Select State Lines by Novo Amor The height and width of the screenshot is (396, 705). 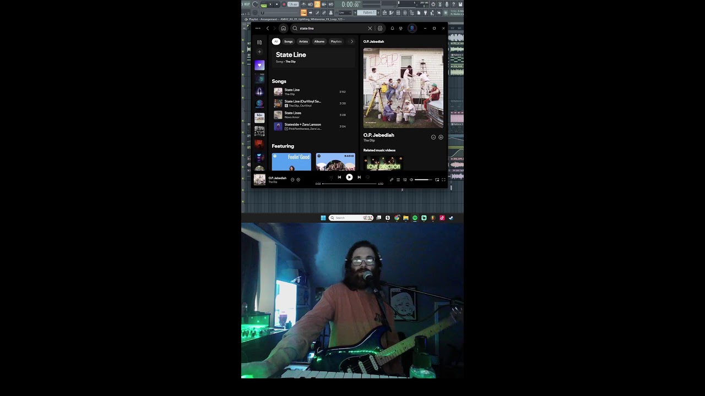click(x=313, y=115)
